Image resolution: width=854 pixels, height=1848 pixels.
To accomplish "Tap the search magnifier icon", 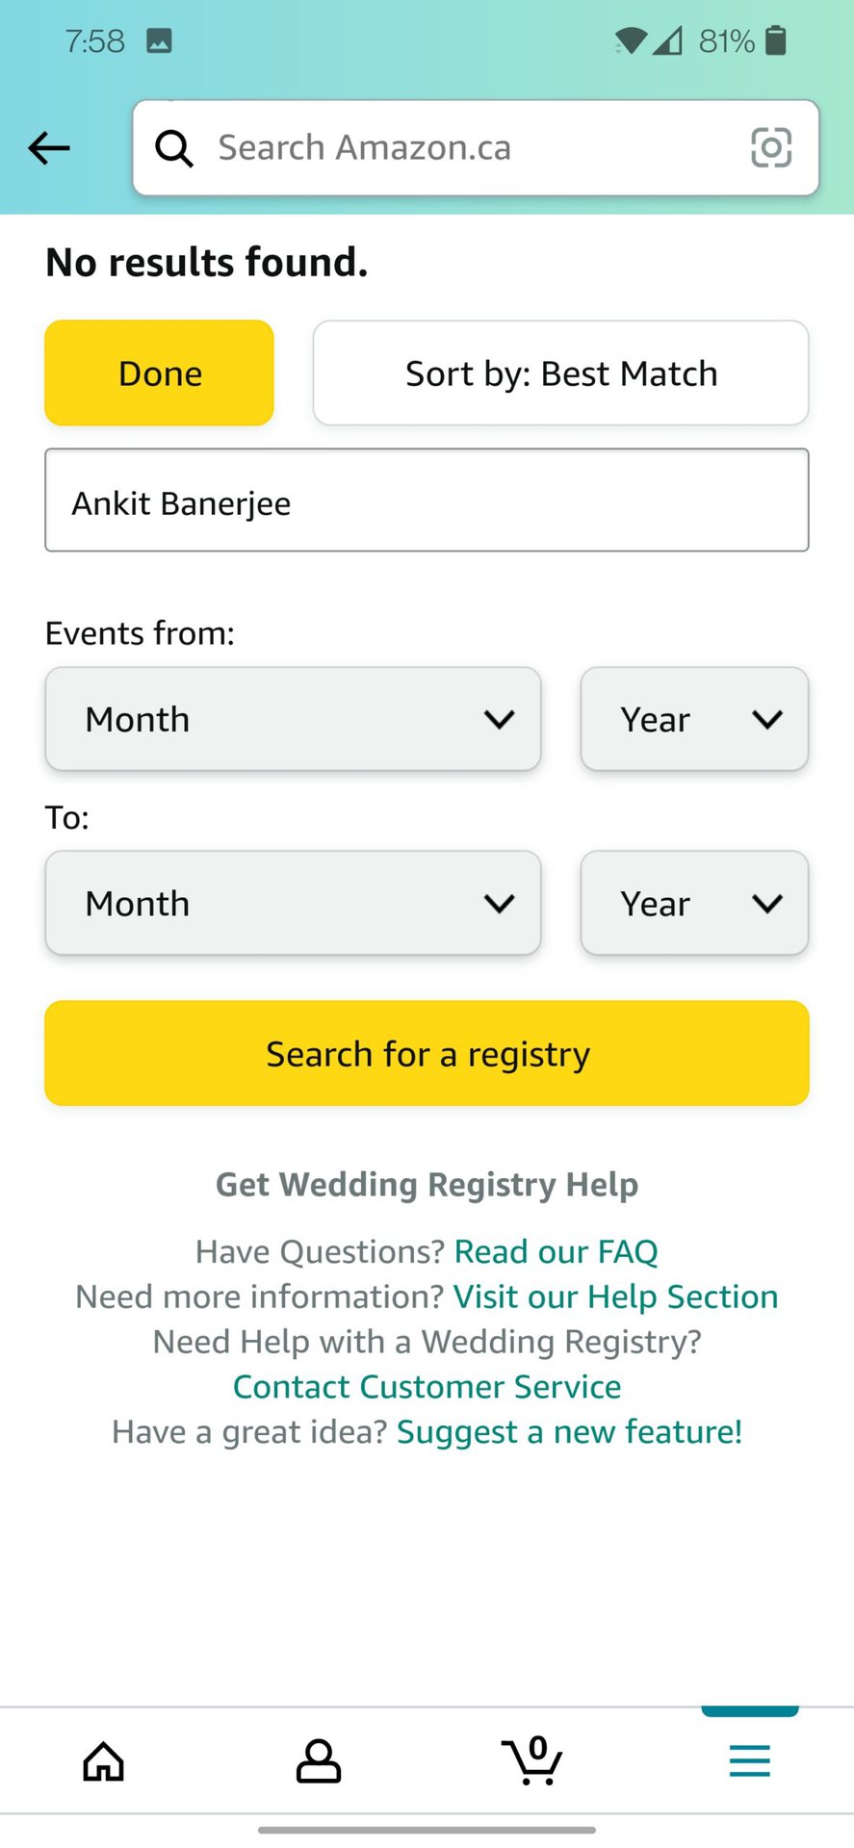I will point(174,148).
